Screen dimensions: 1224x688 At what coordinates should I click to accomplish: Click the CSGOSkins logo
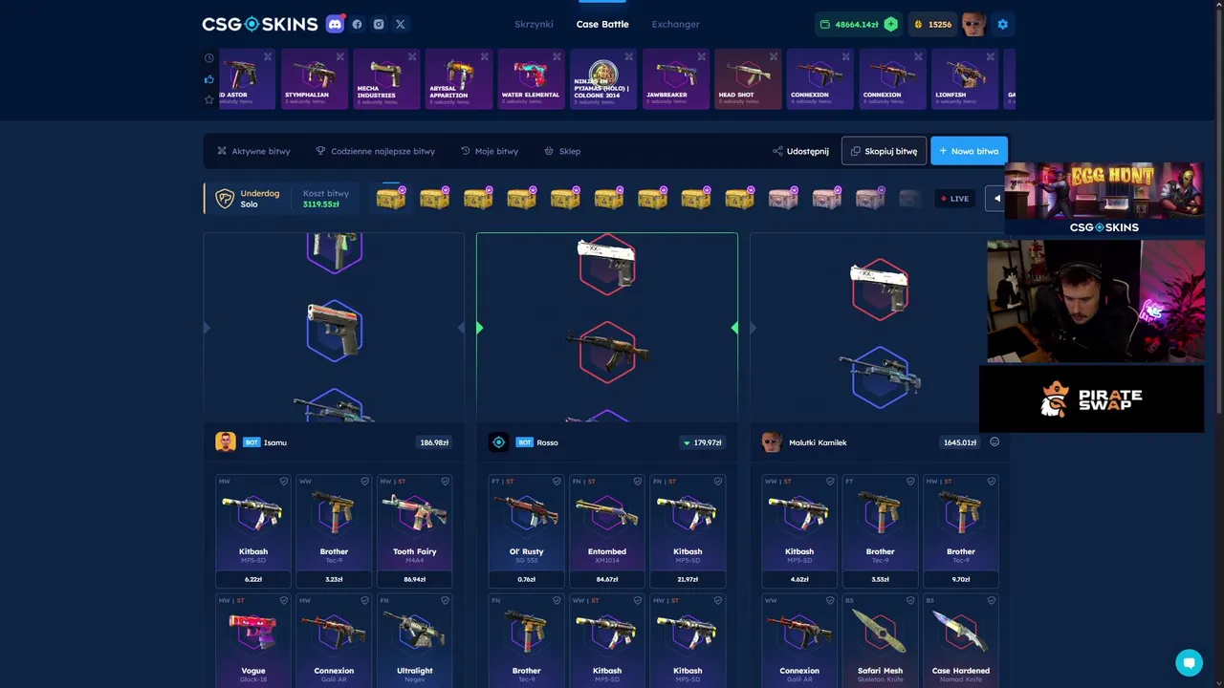pos(259,24)
